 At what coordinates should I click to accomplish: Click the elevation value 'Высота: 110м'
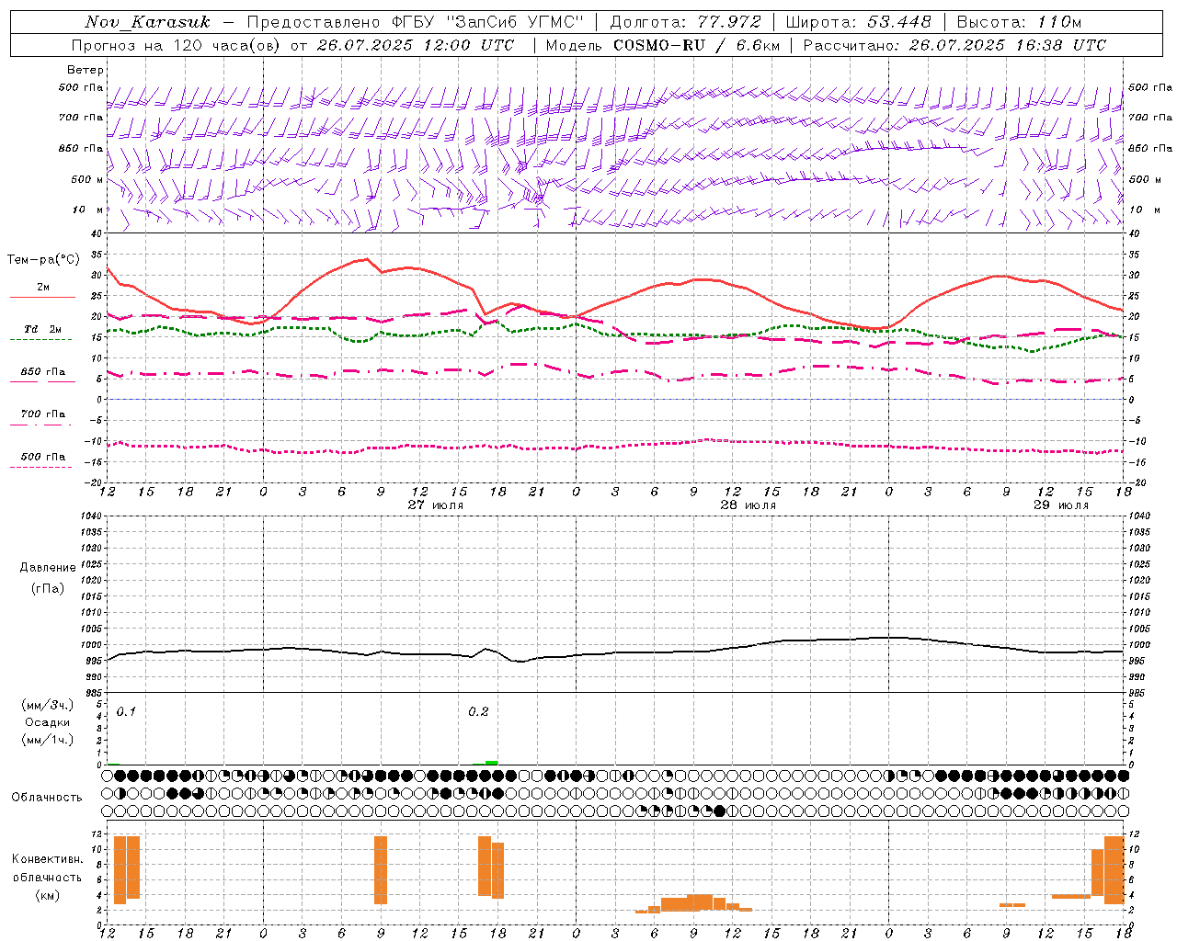tap(1019, 22)
